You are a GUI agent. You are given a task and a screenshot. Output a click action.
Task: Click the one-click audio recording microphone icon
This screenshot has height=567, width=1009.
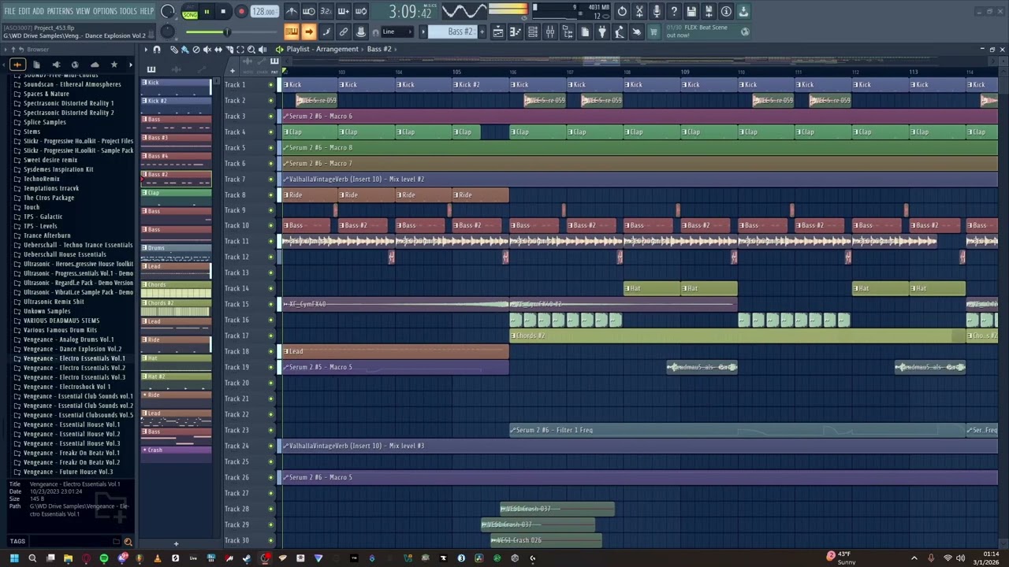pyautogui.click(x=657, y=11)
